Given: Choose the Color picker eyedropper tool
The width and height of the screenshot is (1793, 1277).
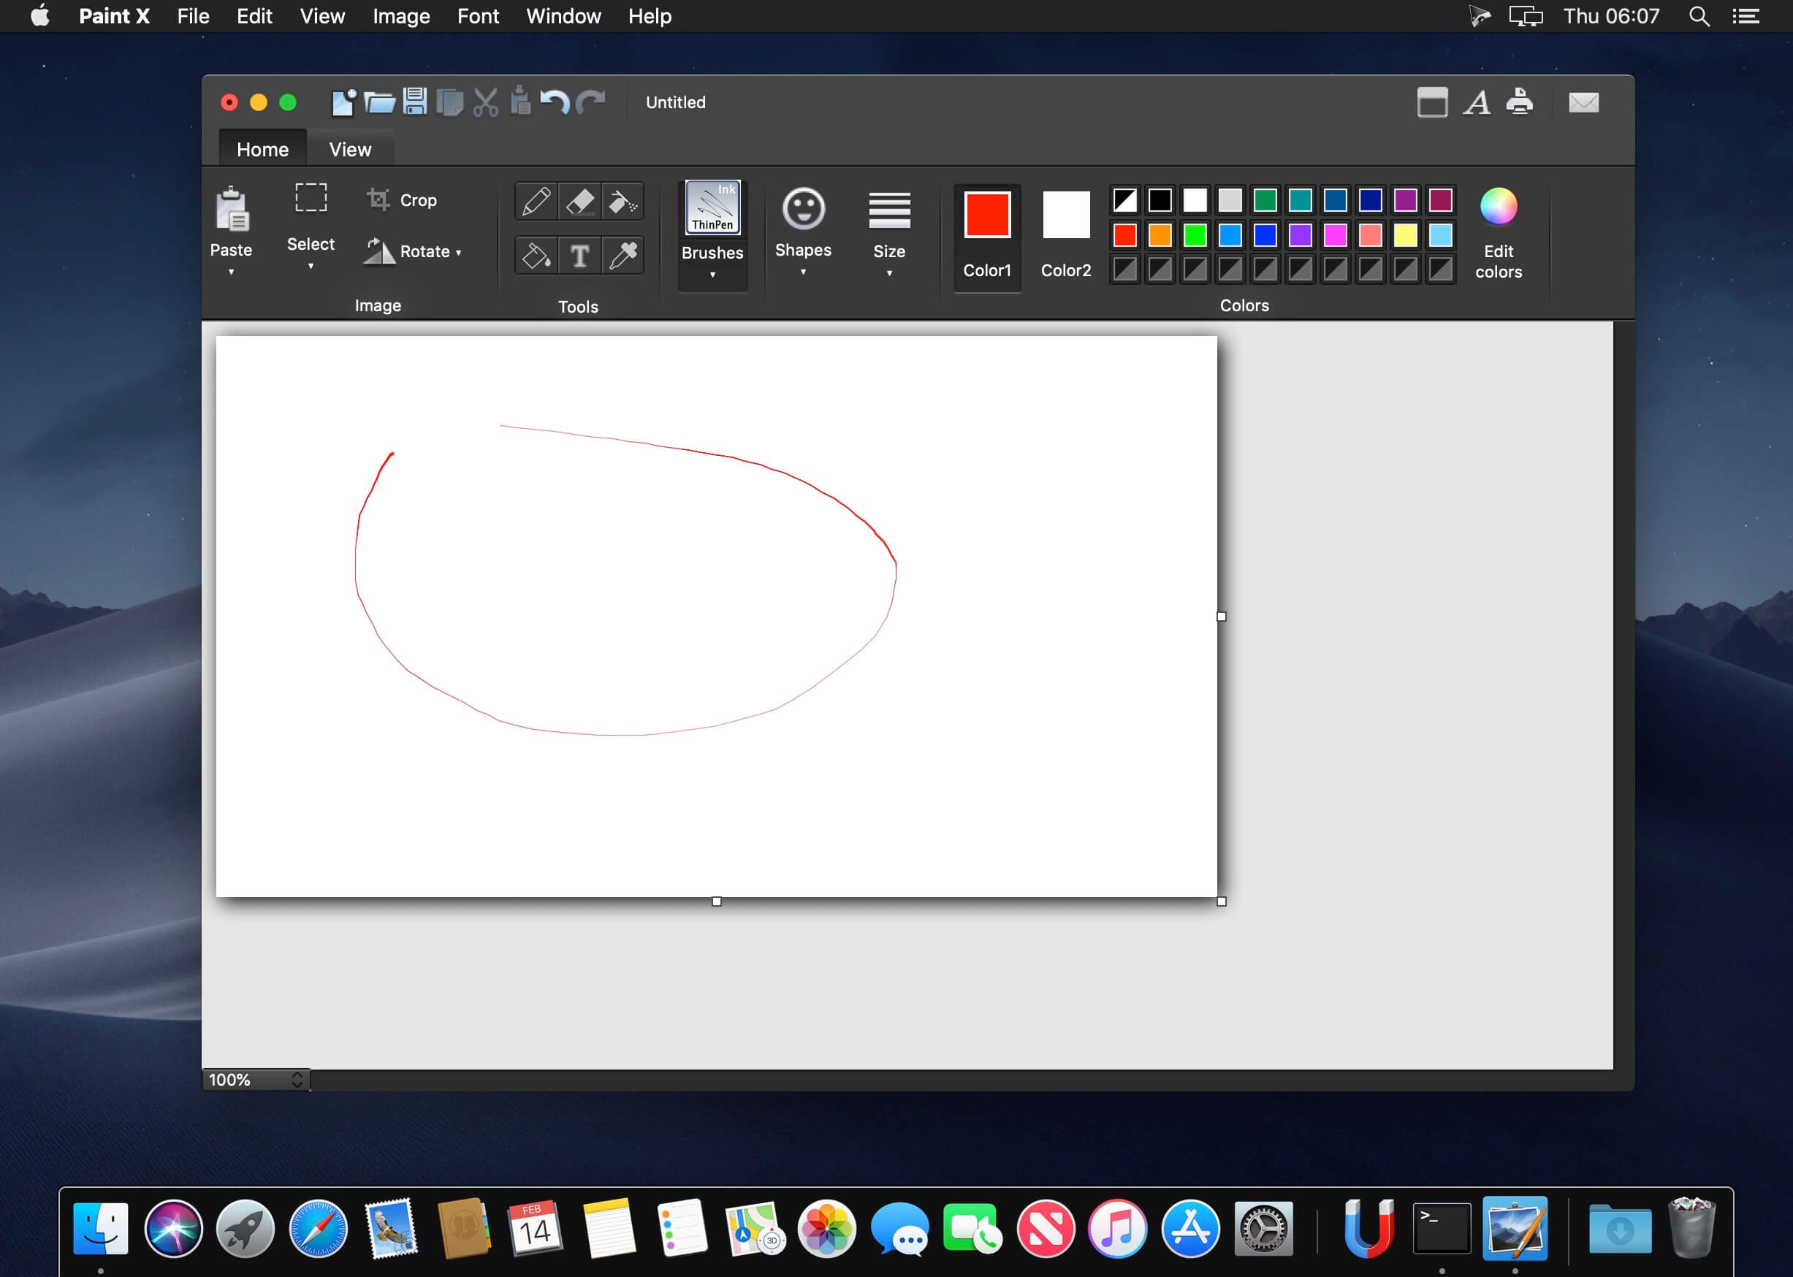Looking at the screenshot, I should [623, 256].
